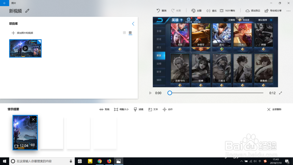293x165 pixels.
Task: Open the music (音乐) settings
Action: [x=211, y=11]
